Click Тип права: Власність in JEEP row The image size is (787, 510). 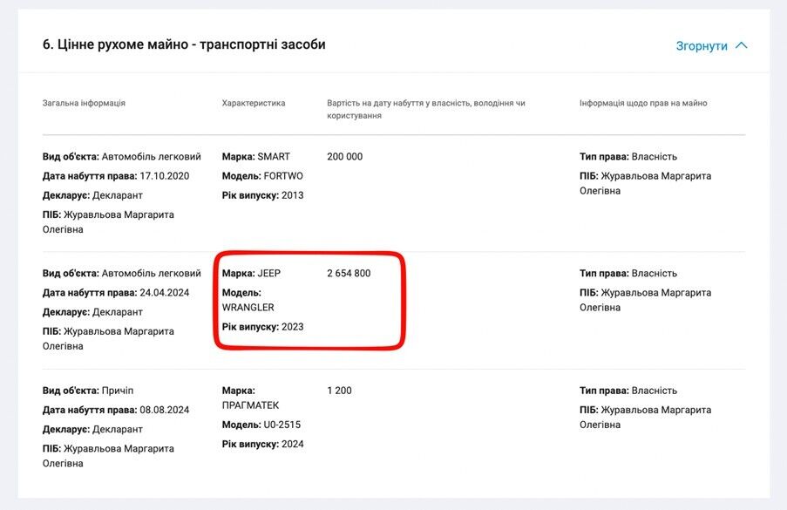coord(628,274)
